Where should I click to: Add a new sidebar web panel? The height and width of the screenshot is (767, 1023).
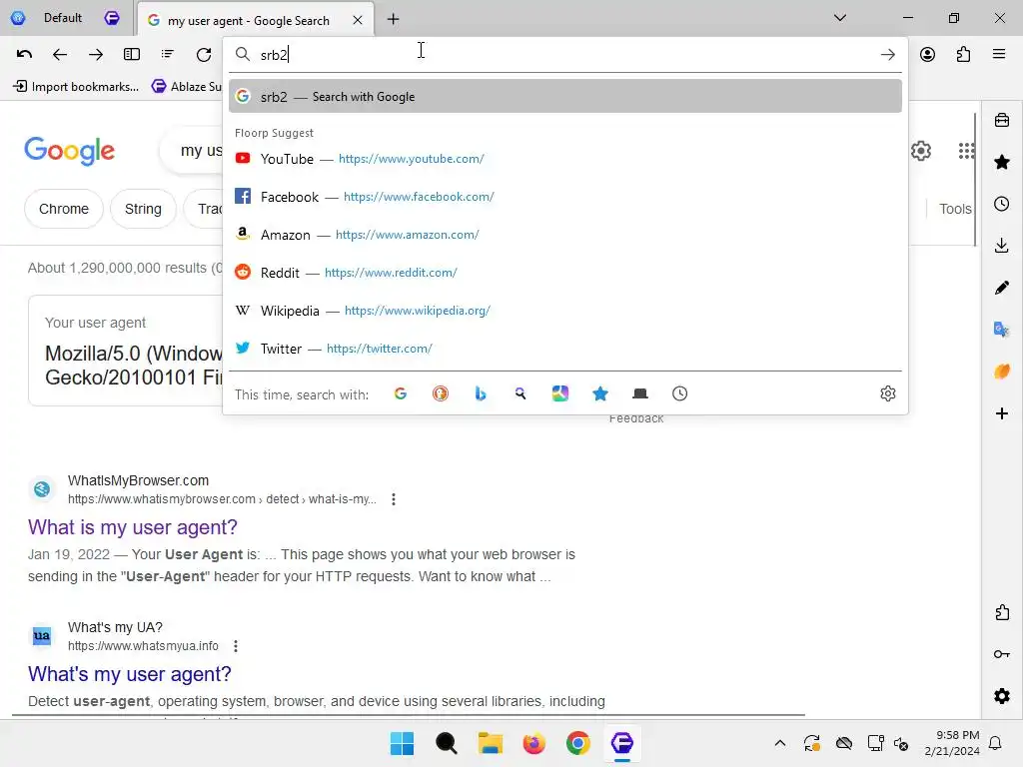coord(1002,413)
